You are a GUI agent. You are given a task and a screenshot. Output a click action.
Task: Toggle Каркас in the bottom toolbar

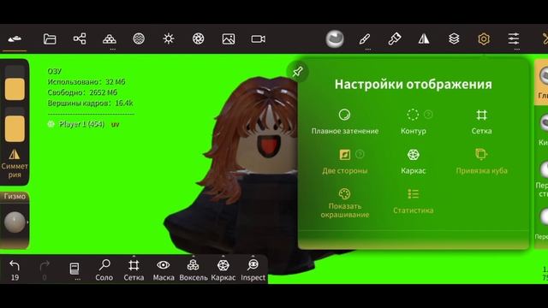tap(223, 270)
